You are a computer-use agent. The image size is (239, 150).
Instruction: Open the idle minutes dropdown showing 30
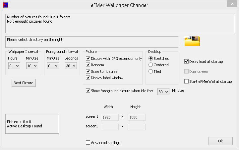click(x=163, y=91)
